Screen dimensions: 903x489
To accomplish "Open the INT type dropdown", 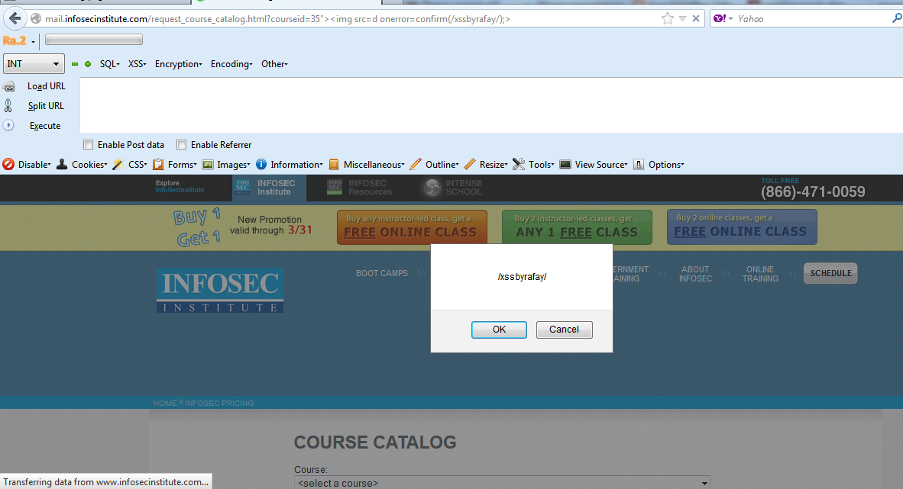I will (x=34, y=65).
